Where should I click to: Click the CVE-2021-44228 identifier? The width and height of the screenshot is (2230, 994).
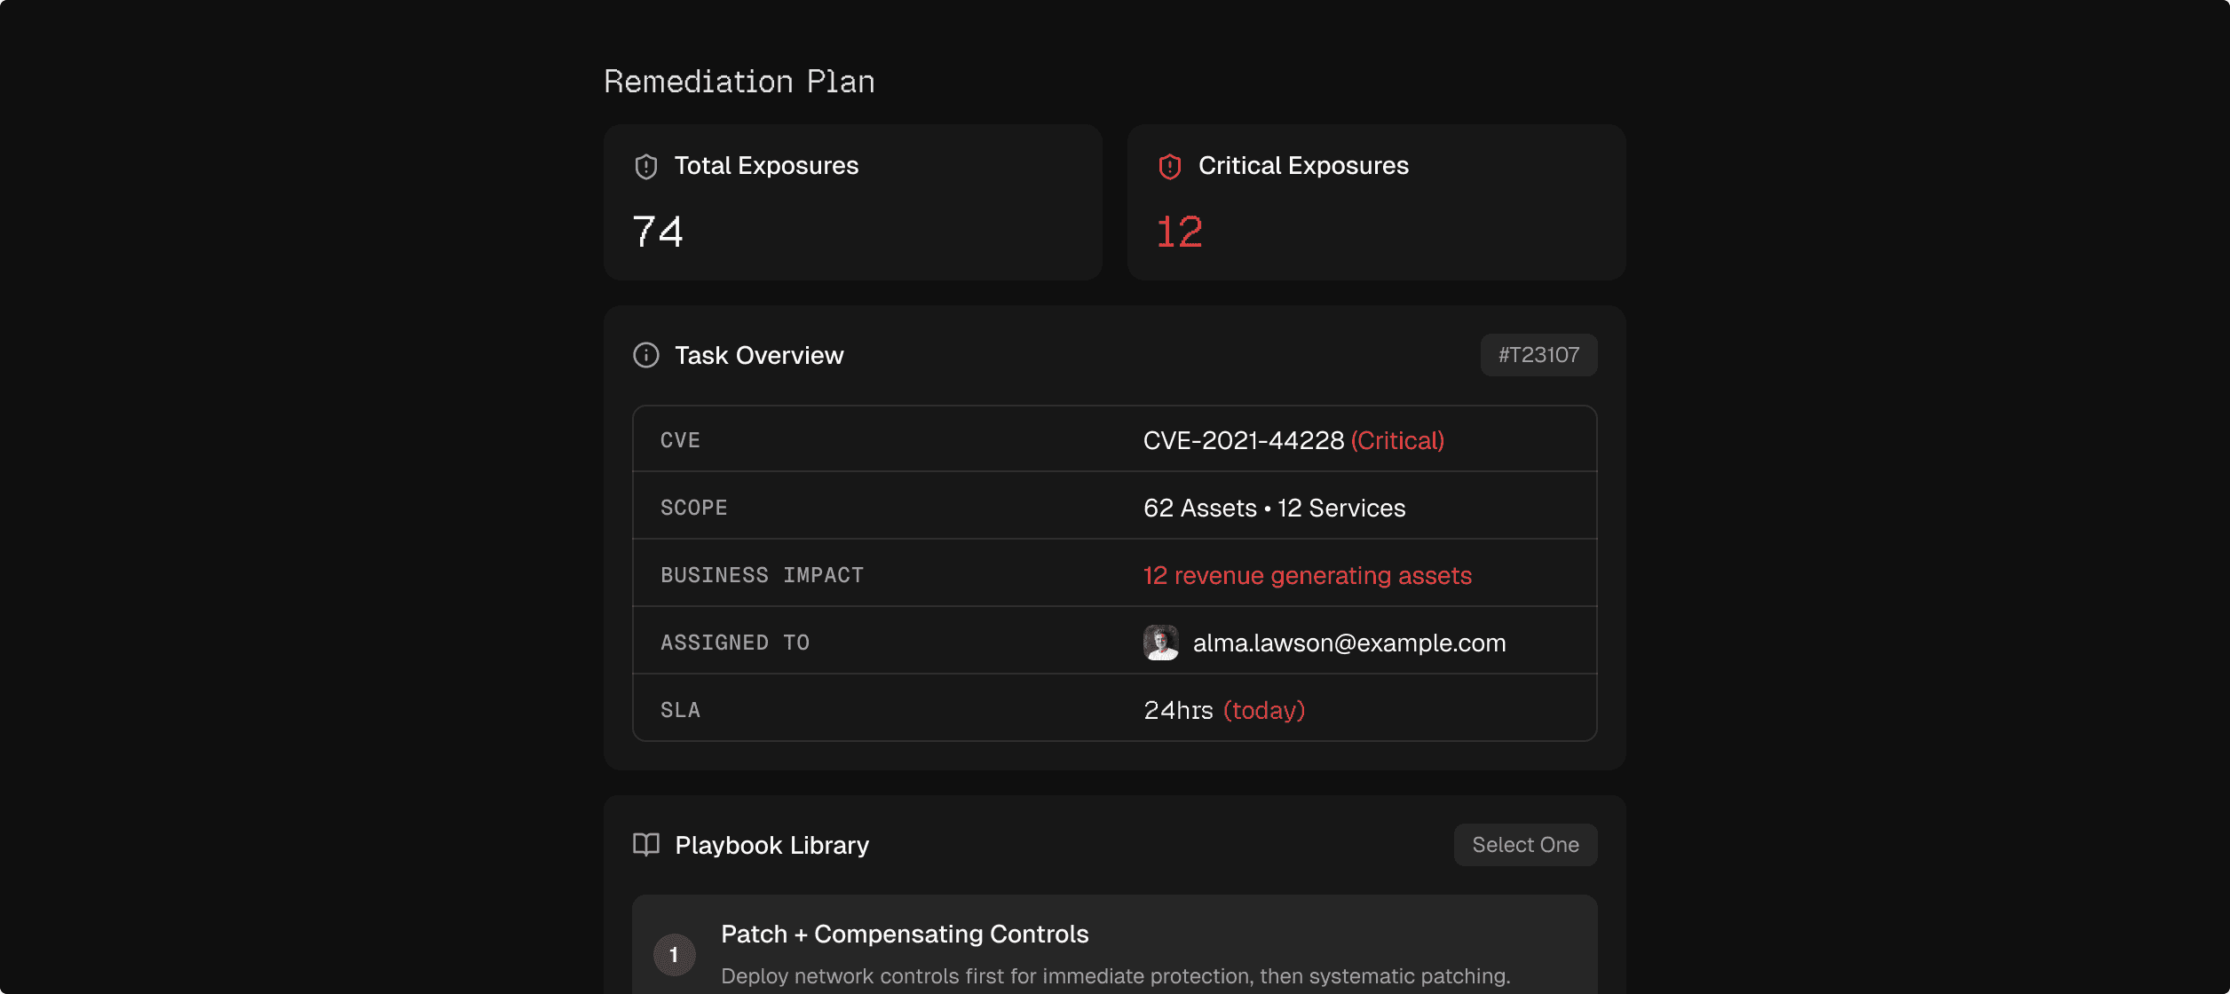click(1243, 440)
